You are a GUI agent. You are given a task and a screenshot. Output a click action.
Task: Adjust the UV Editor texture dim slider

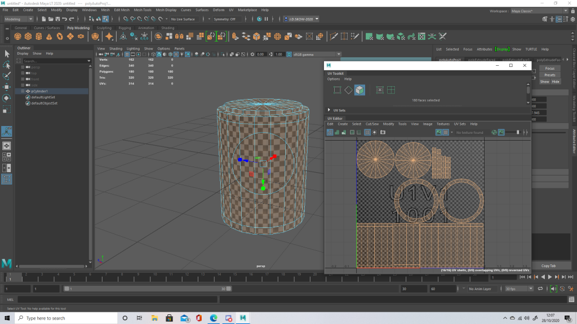tap(518, 132)
